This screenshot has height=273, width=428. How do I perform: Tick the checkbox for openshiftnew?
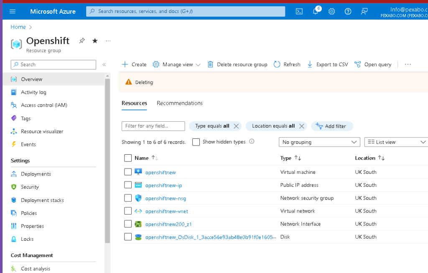(128, 172)
